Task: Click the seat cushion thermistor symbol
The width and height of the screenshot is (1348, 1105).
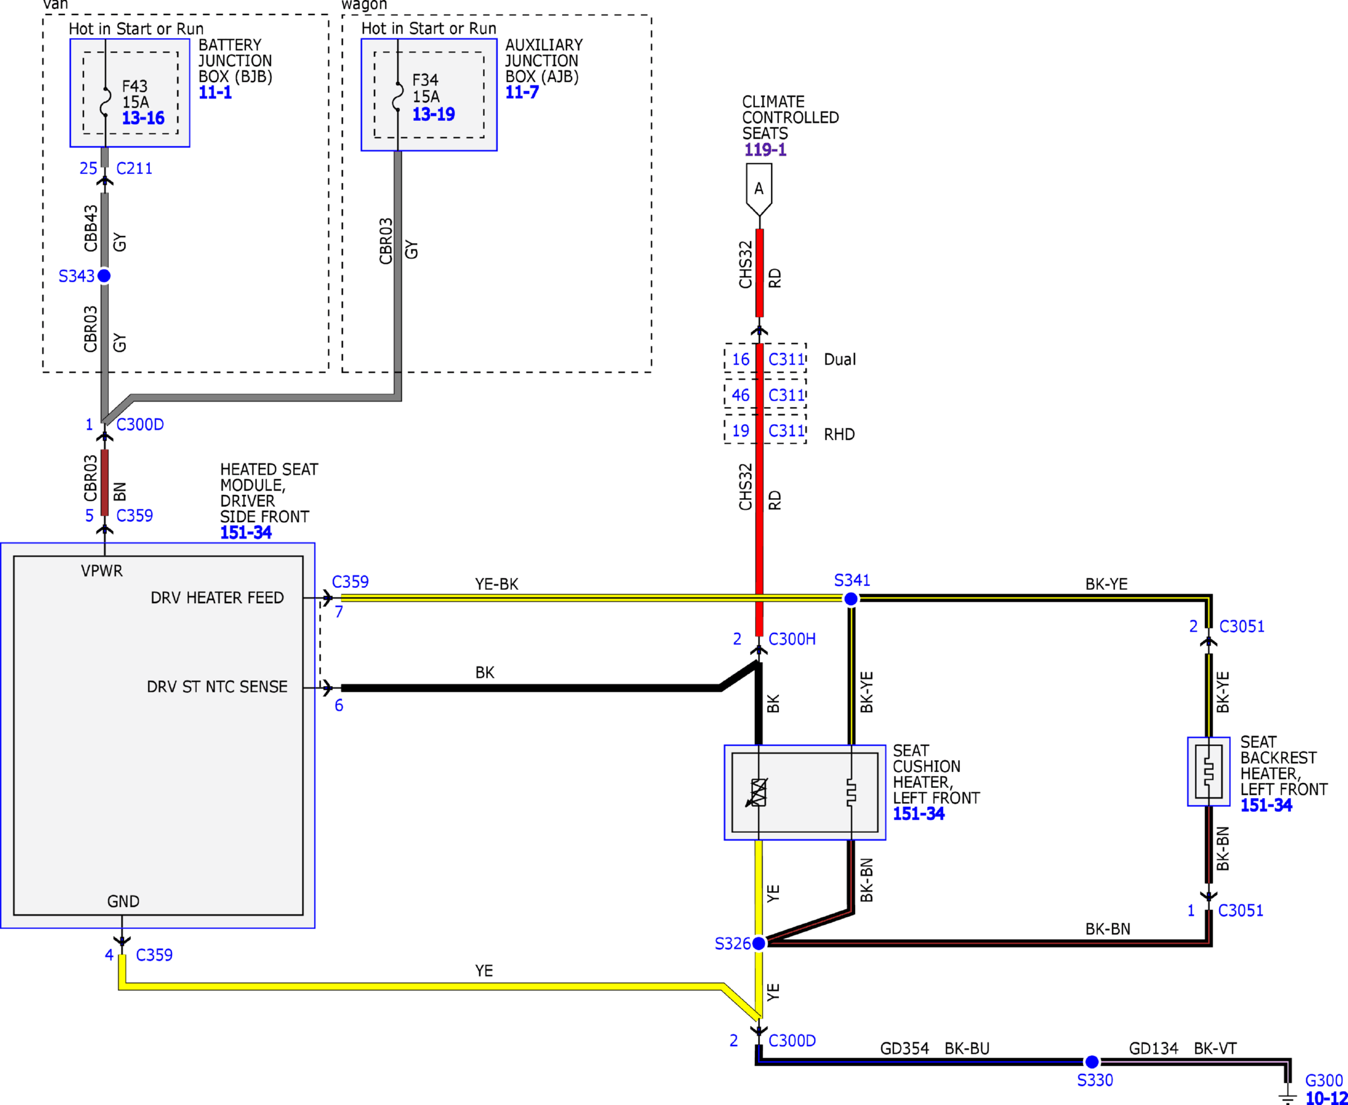Action: pos(758,792)
